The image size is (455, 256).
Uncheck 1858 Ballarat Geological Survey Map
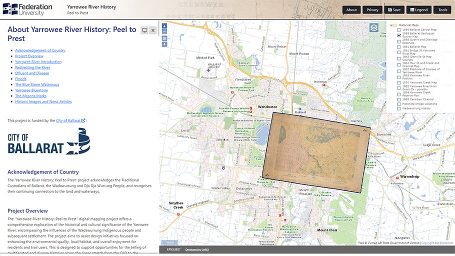tap(399, 35)
